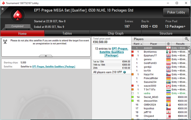Click the globe country column header icon
The image size is (191, 120).
pos(168,44)
